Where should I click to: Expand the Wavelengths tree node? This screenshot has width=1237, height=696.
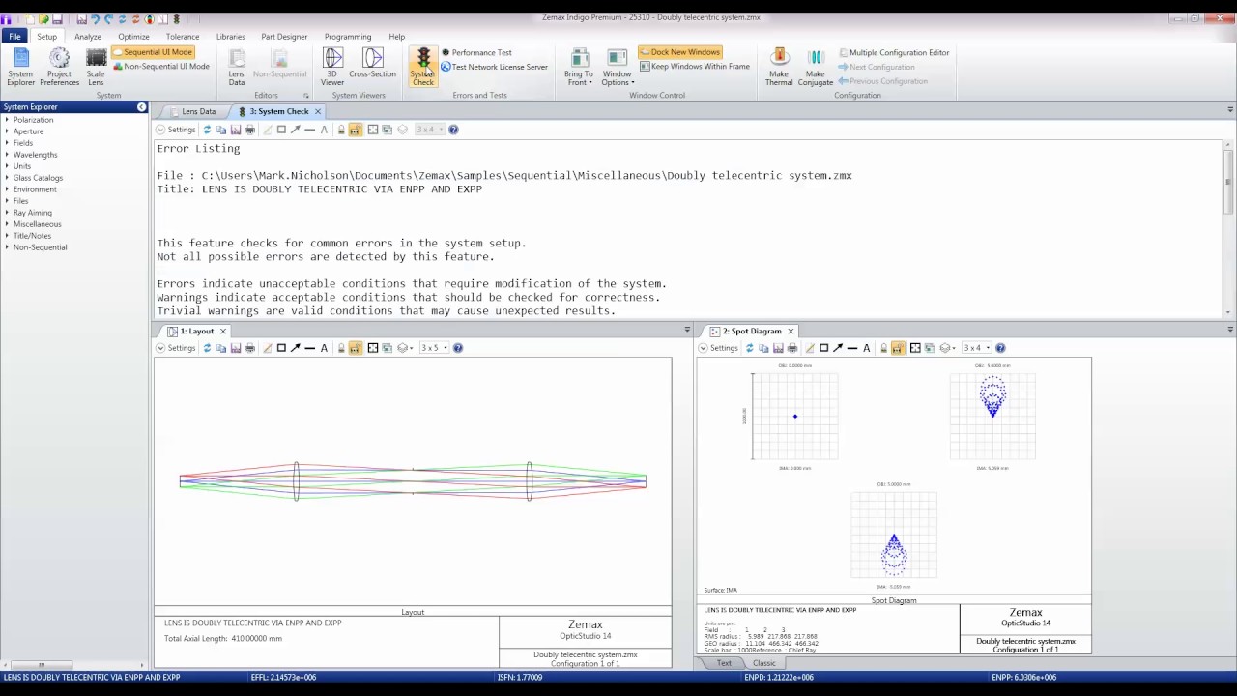(x=8, y=155)
